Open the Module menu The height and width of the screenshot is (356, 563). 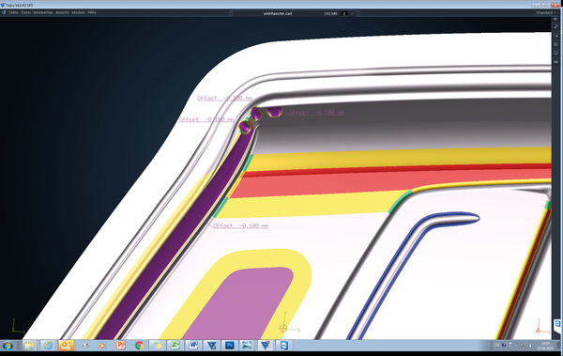click(78, 12)
